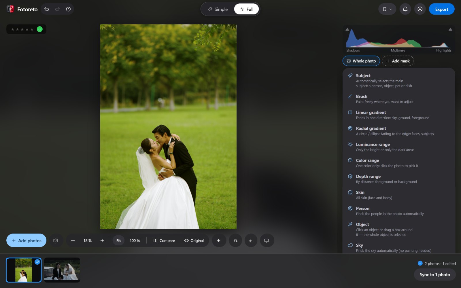Click the Sync to 1 photo button
Screen dimensions: 461x288
click(435, 275)
